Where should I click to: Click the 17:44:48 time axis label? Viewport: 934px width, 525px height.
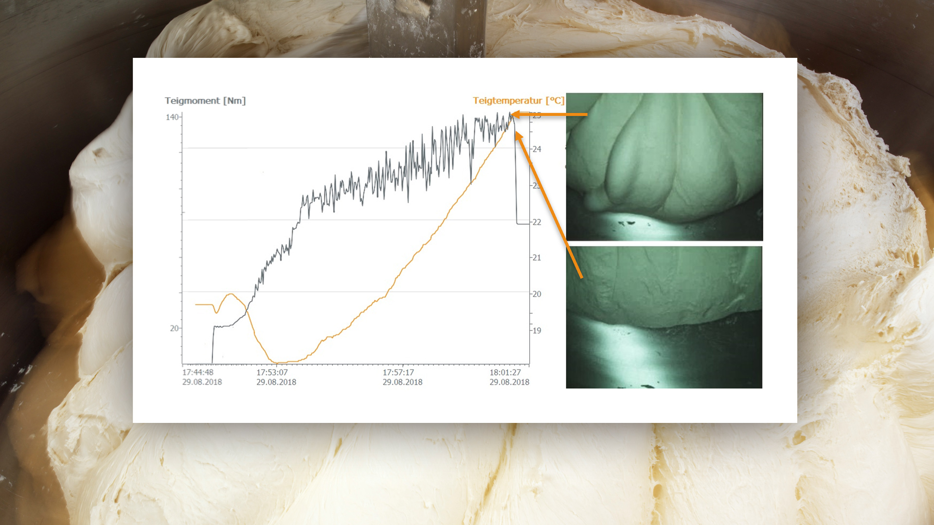point(198,372)
